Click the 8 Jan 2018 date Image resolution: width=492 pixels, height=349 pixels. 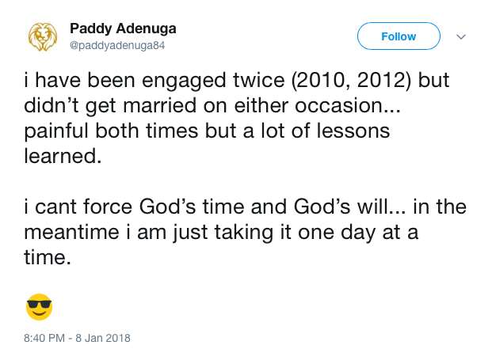[x=103, y=338]
